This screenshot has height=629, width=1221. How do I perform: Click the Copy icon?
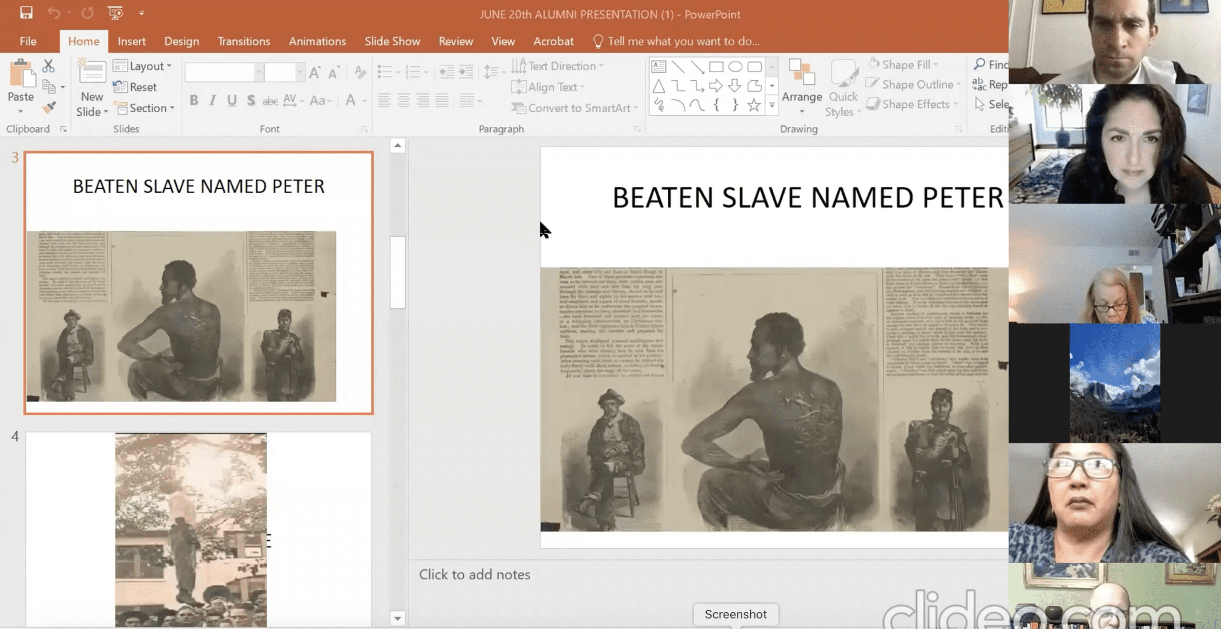49,87
